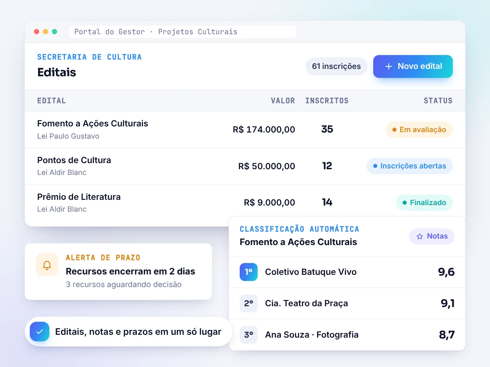490x367 pixels.
Task: Sort by the EDITAL column header
Action: click(51, 101)
